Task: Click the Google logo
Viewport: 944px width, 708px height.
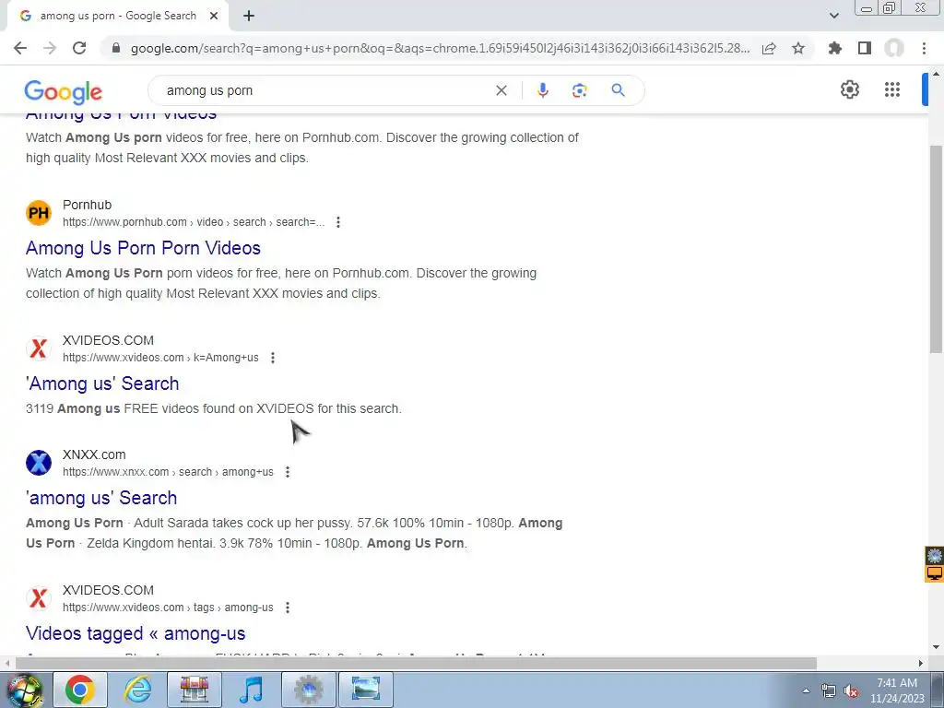Action: pyautogui.click(x=64, y=91)
